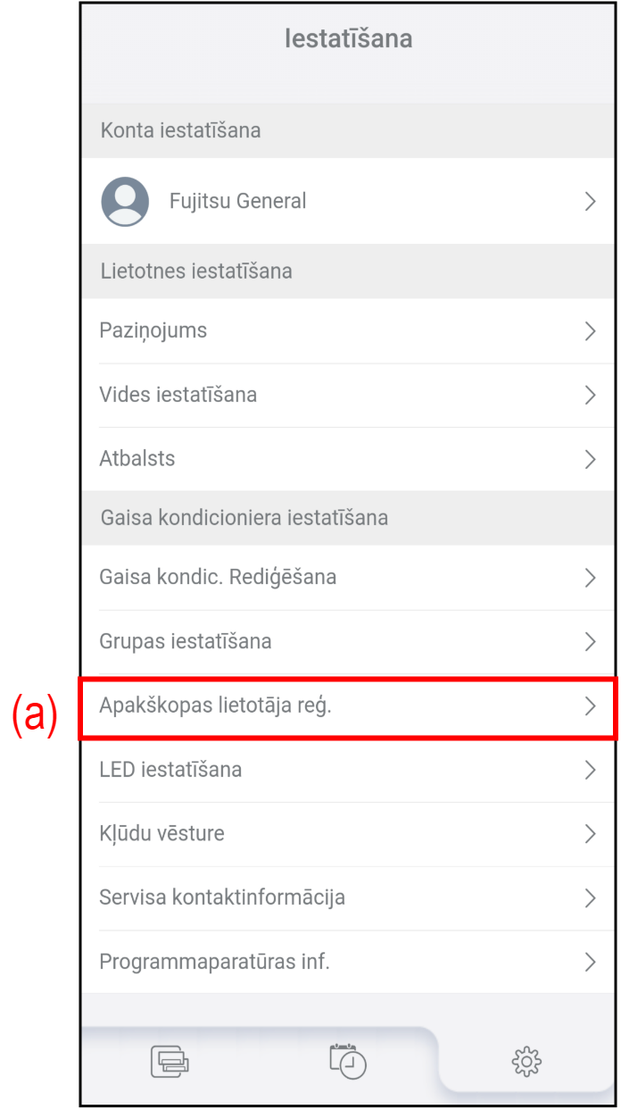Screen dimensions: 621x1110
Task: Click chevron on Kļūdu vēsture row
Action: click(x=590, y=834)
